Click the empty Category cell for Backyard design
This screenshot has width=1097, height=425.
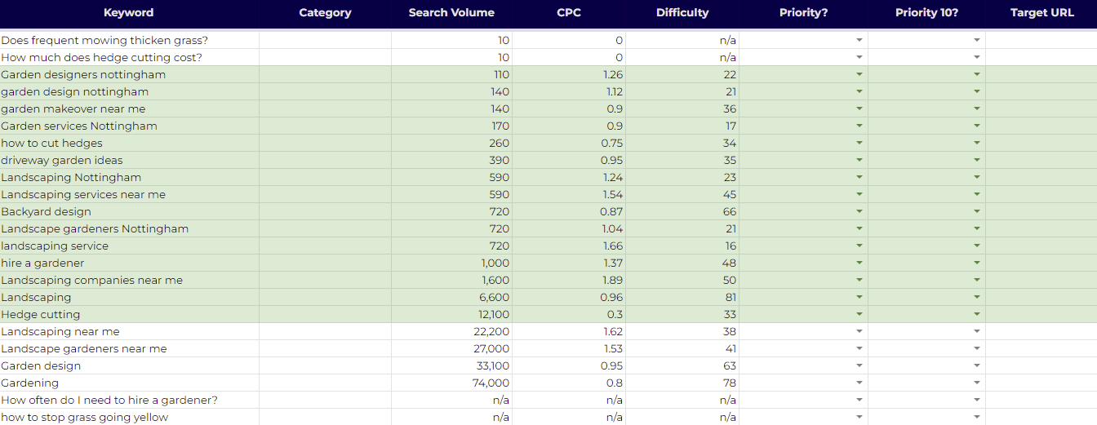coord(325,212)
